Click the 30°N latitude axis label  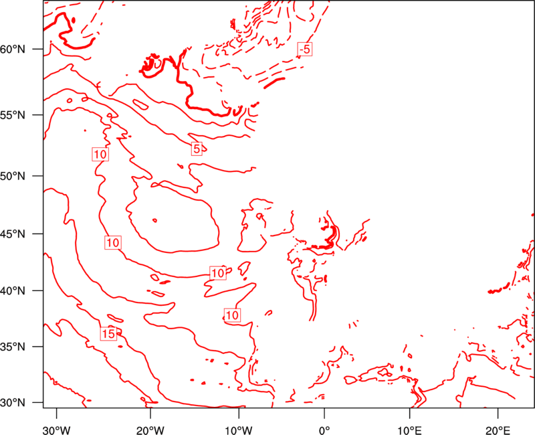click(x=13, y=403)
